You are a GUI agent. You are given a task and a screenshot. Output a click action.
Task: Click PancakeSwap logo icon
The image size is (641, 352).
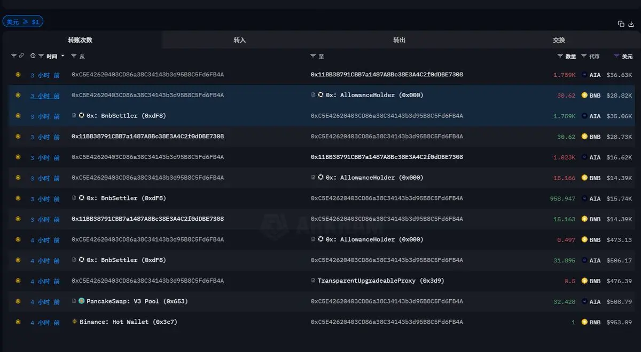point(82,301)
